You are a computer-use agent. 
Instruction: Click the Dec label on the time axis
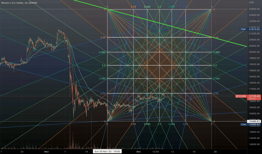pyautogui.click(x=139, y=152)
